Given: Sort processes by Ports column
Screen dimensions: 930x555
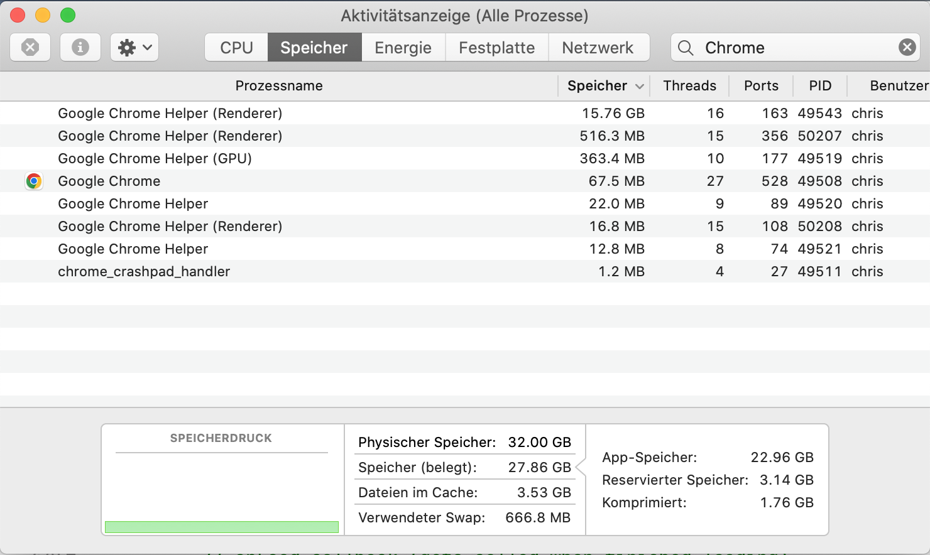Looking at the screenshot, I should [761, 86].
